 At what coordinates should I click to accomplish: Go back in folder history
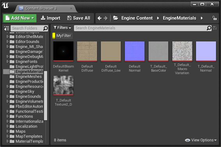coord(100,18)
